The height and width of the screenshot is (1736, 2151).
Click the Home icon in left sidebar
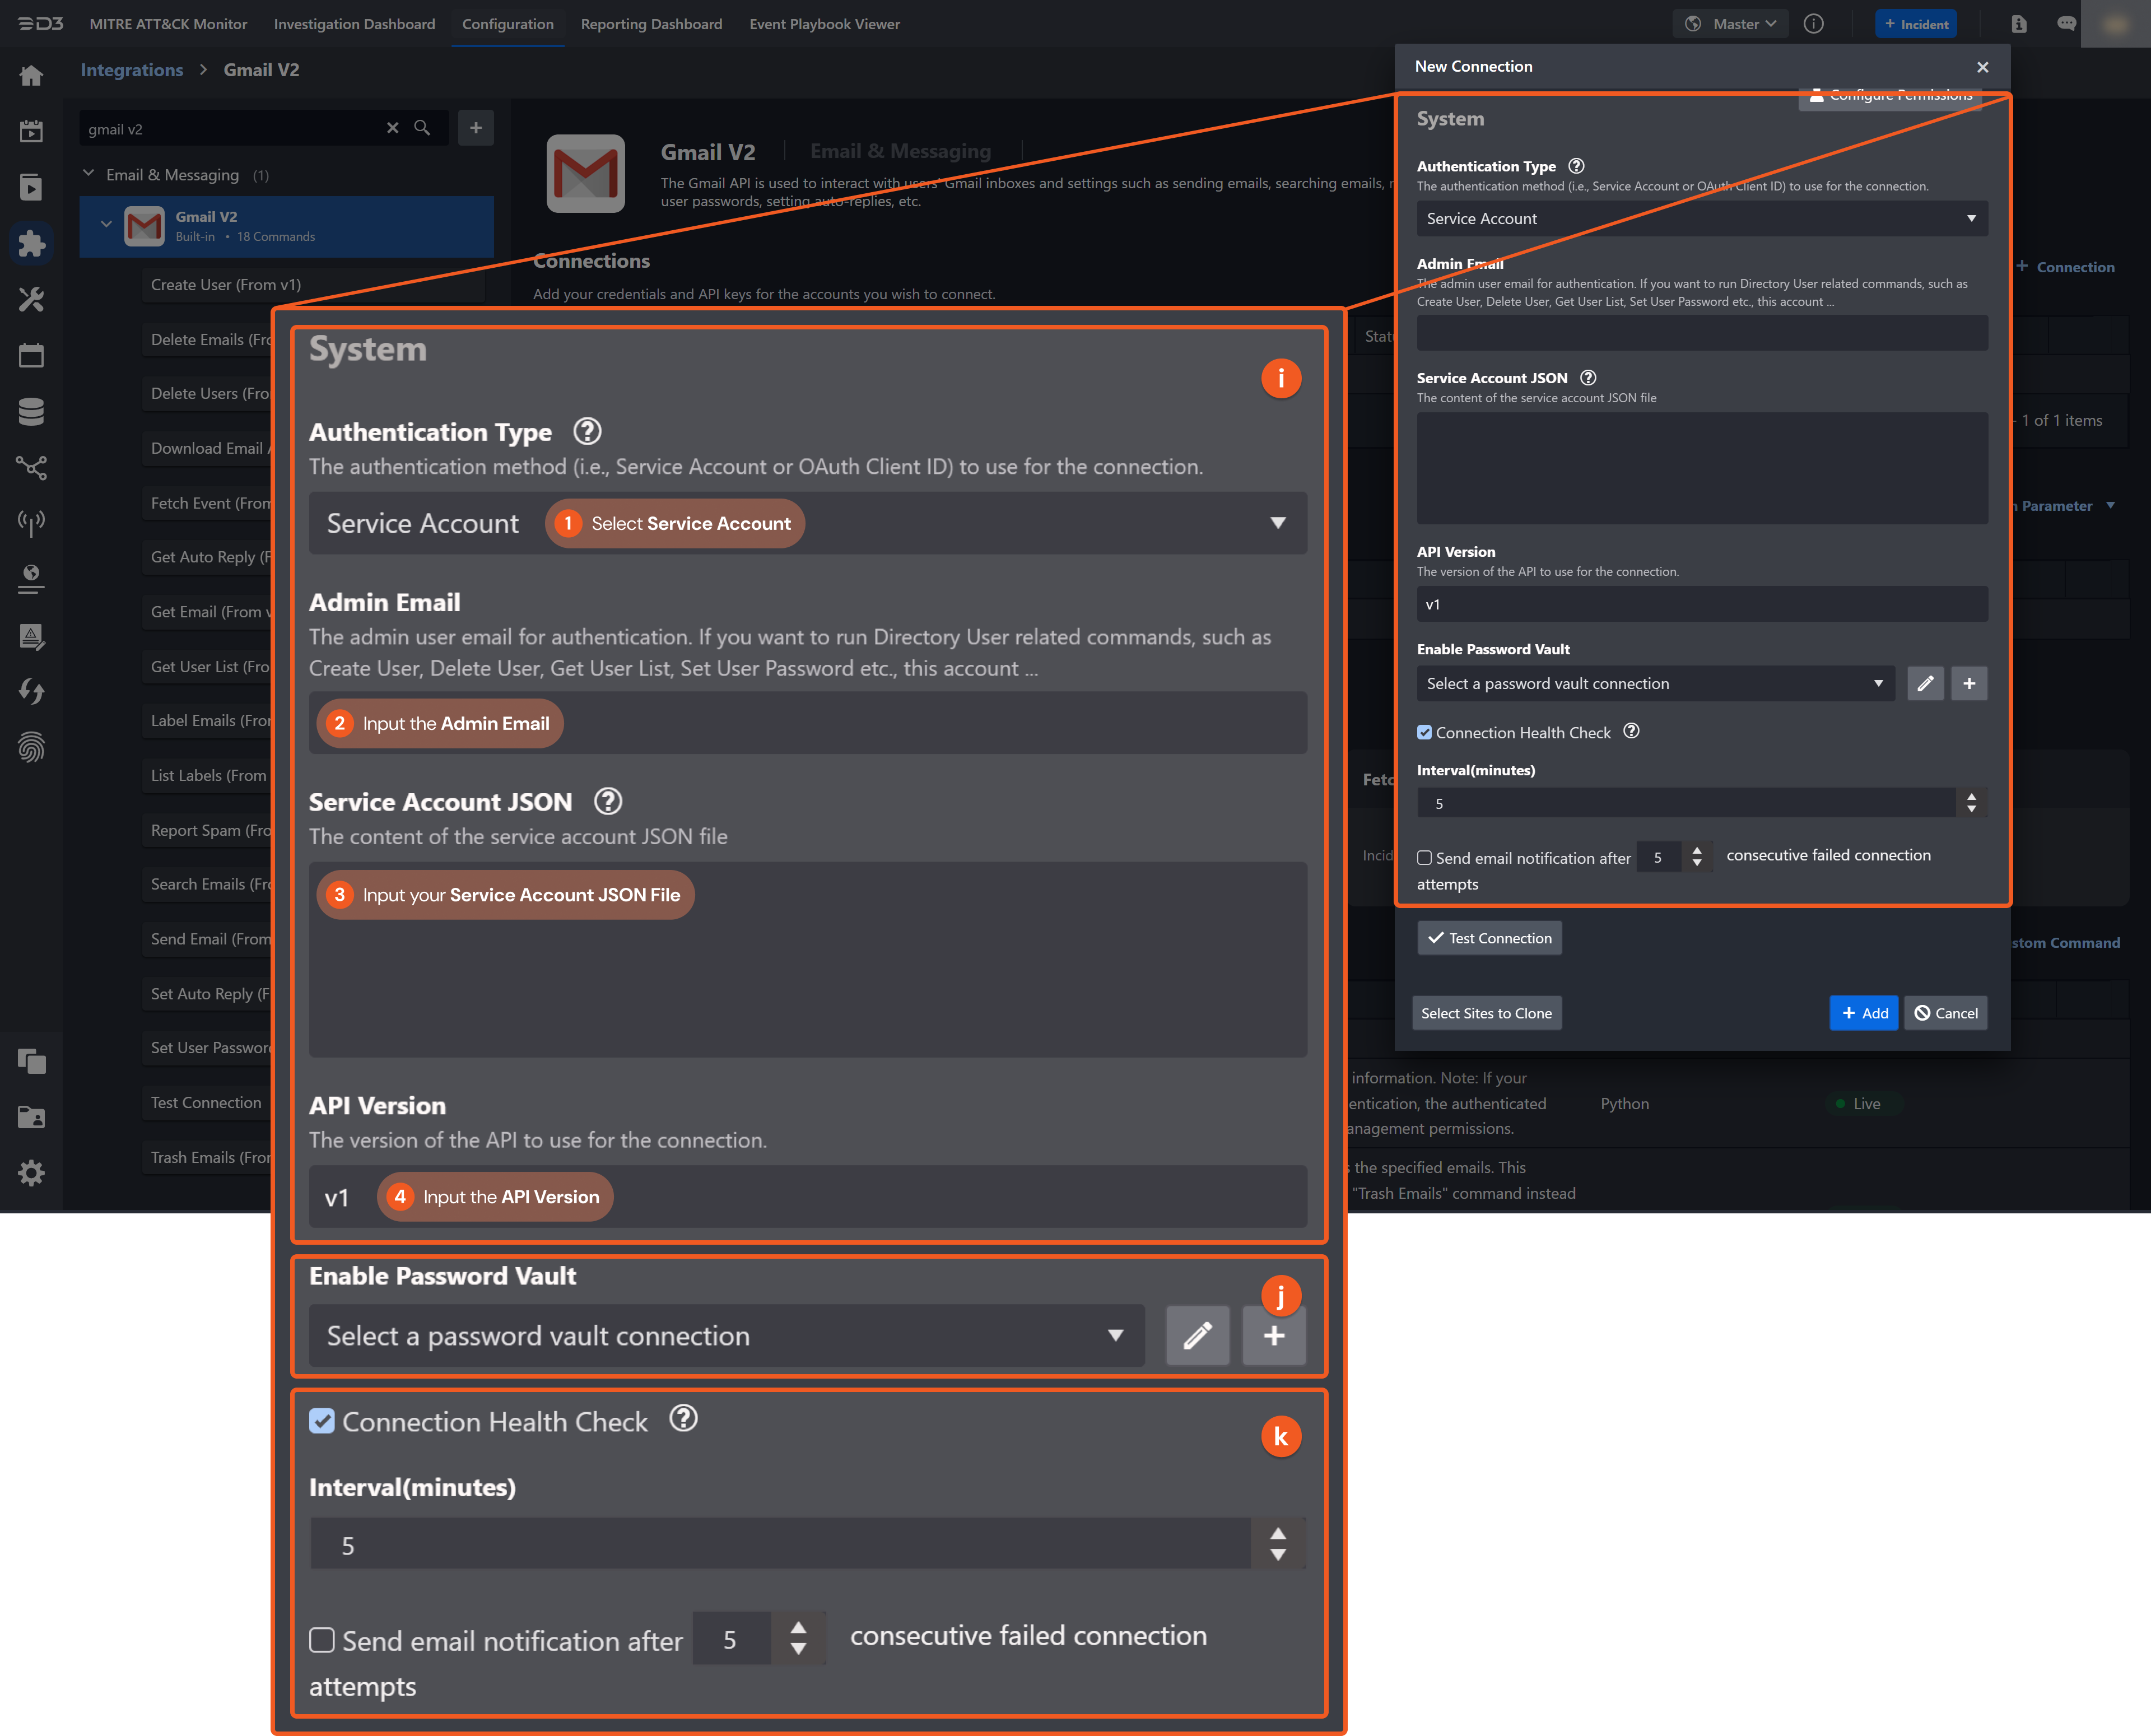click(31, 75)
